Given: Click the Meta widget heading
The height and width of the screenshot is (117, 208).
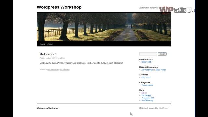Looking at the screenshot, I should (142, 90).
